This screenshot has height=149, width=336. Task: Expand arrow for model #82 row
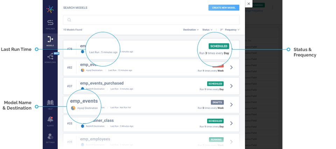coord(231,67)
